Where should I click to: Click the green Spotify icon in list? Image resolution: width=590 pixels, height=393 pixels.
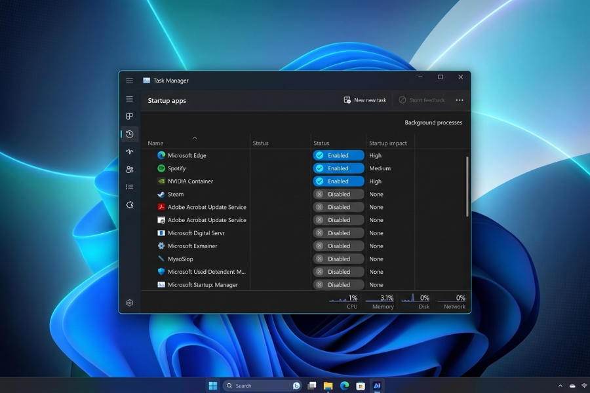pyautogui.click(x=161, y=168)
